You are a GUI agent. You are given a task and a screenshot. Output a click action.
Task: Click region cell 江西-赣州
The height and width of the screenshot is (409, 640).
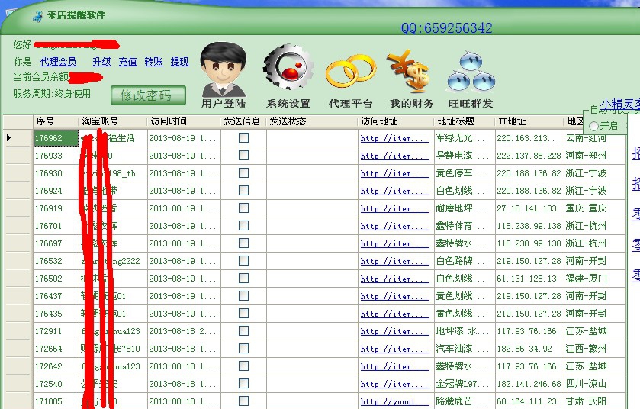click(594, 349)
